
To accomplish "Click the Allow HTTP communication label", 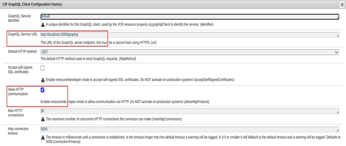I will [18, 92].
